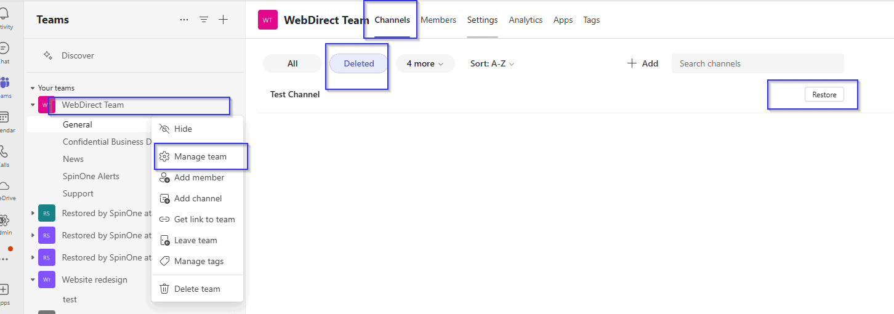The width and height of the screenshot is (894, 314).
Task: Open the Sort: A-Z dropdown
Action: pos(492,63)
